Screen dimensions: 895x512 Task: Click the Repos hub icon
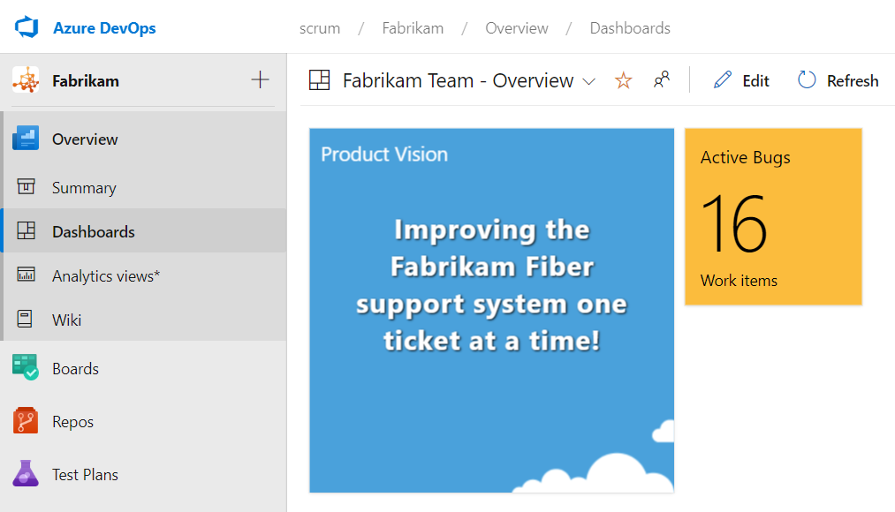[26, 421]
